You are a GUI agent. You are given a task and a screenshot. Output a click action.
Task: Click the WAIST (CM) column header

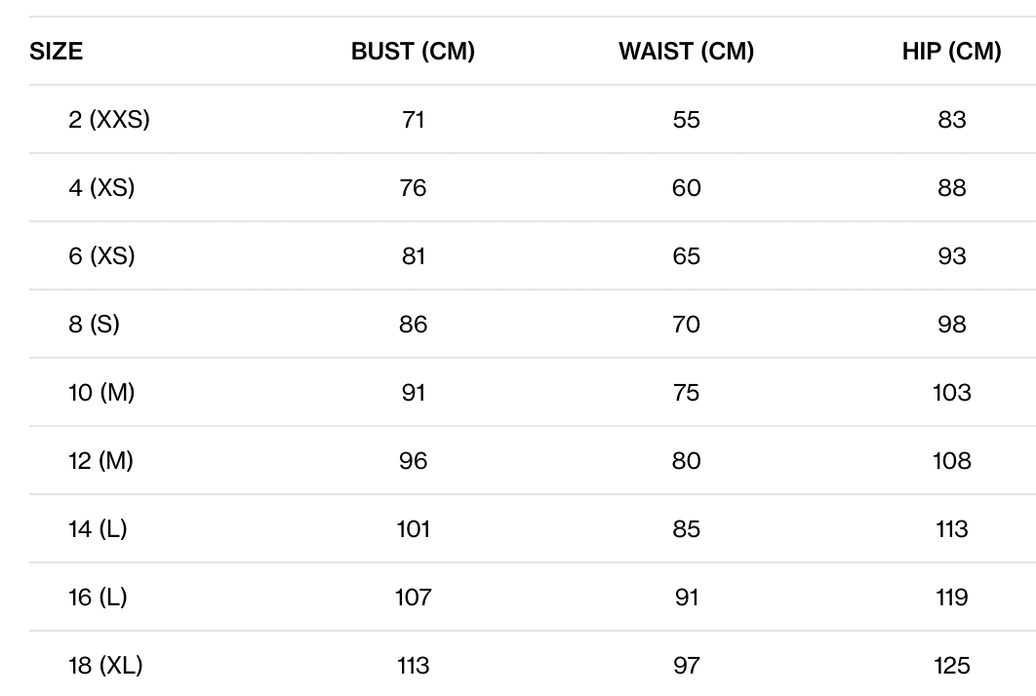pyautogui.click(x=686, y=52)
